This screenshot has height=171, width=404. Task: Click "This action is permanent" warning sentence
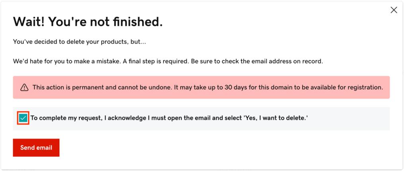[102, 87]
